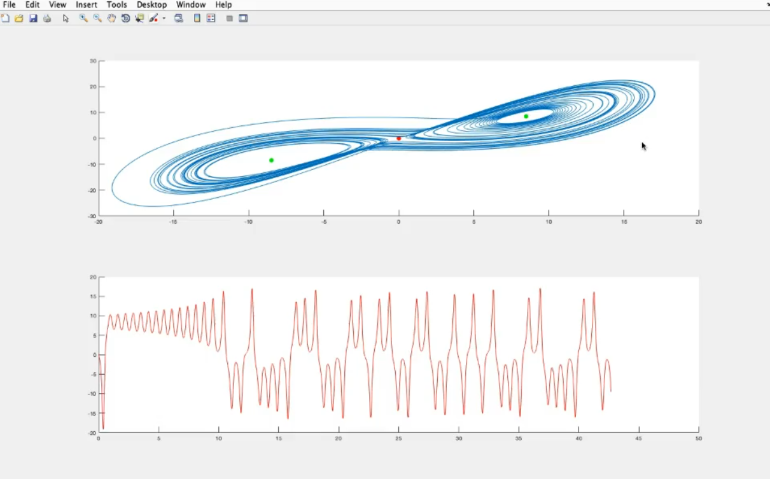Open the Insert menu
This screenshot has width=770, height=479.
[x=87, y=4]
